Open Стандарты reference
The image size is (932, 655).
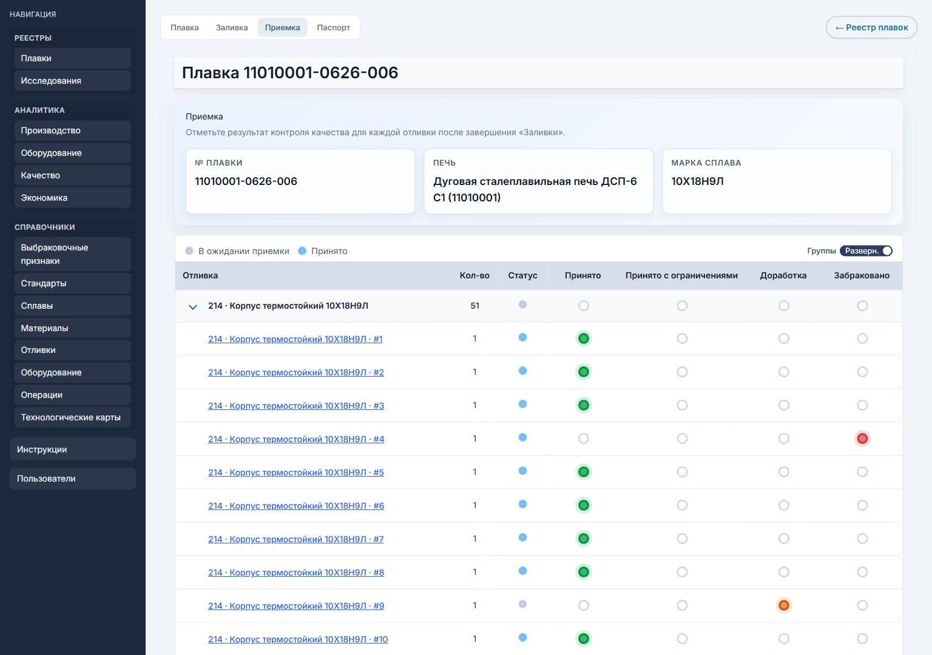[73, 283]
